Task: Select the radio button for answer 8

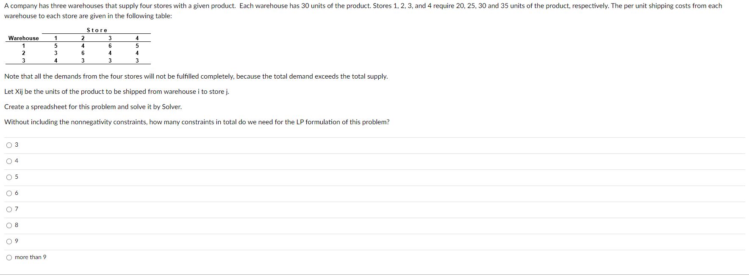Action: pyautogui.click(x=9, y=225)
